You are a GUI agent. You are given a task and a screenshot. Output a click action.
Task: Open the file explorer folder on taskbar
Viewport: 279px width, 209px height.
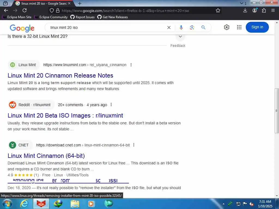coord(75,204)
